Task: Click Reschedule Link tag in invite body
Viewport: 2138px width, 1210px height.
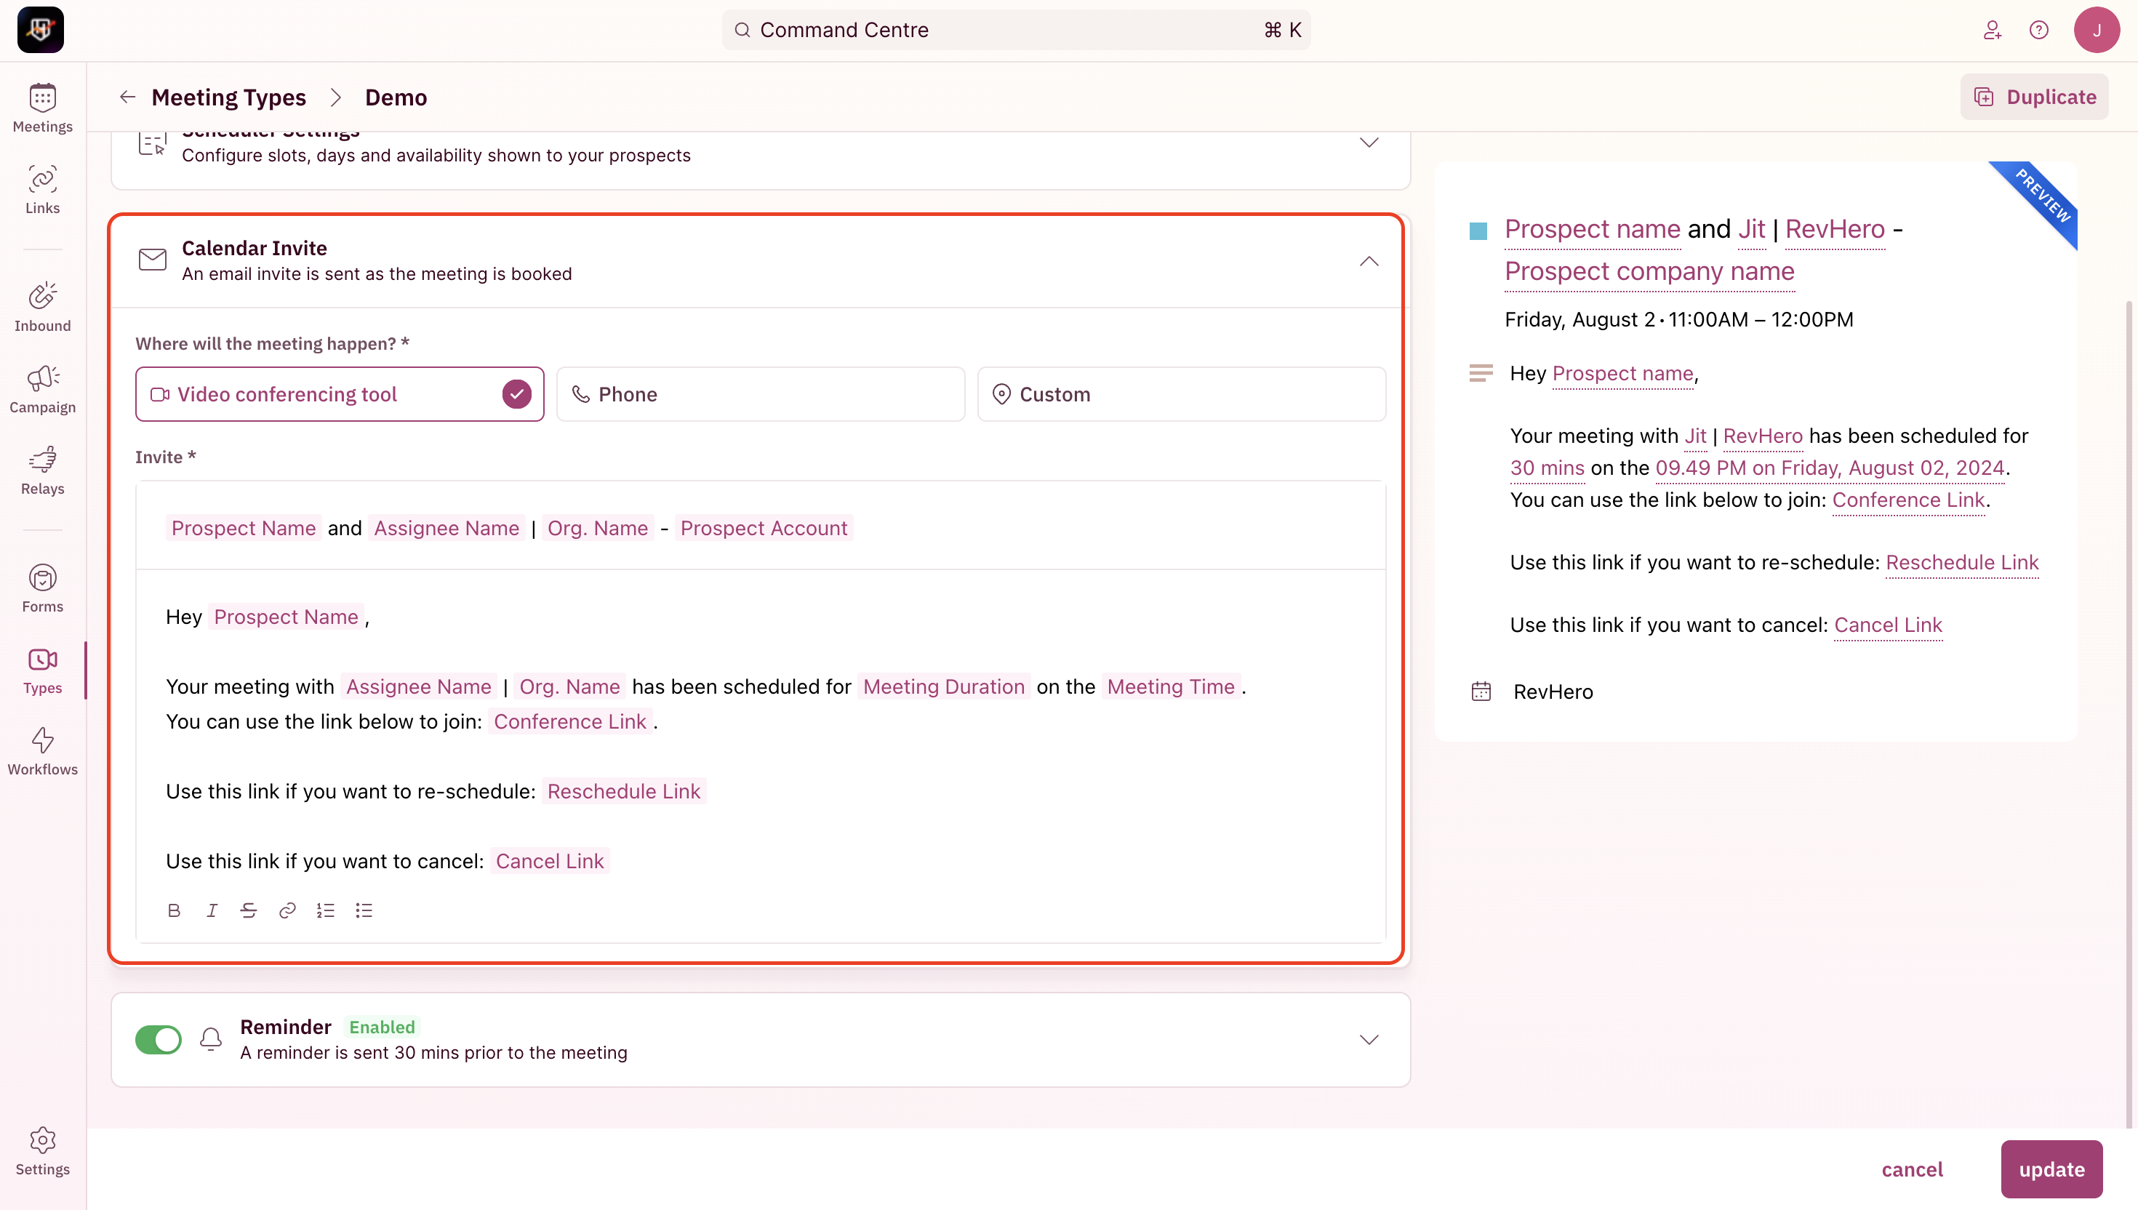Action: 624,791
